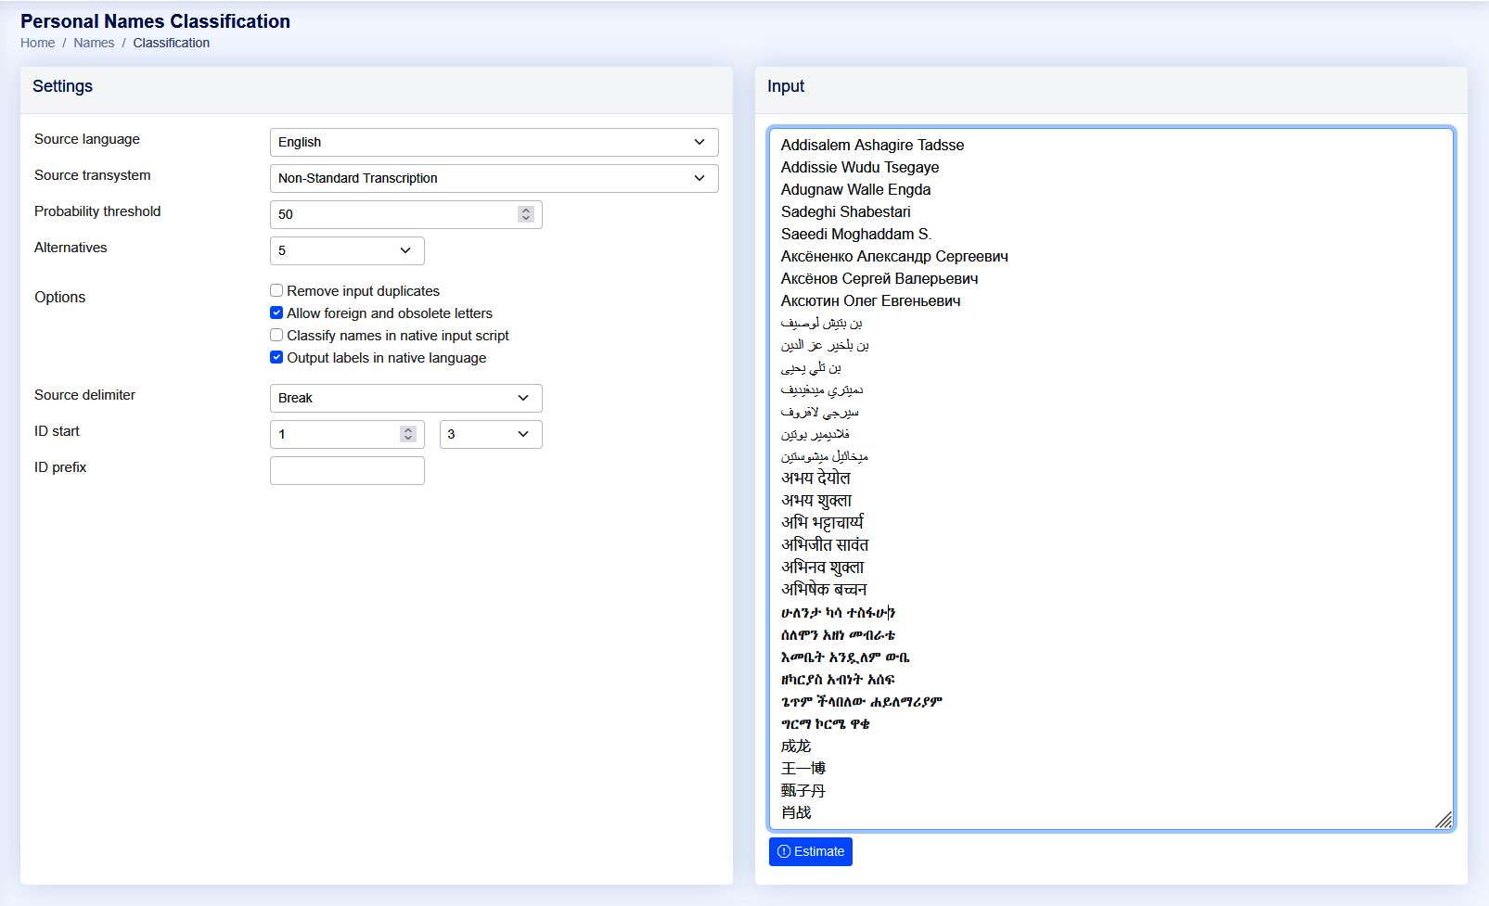Click the line 'अभय देयोल'

815,478
